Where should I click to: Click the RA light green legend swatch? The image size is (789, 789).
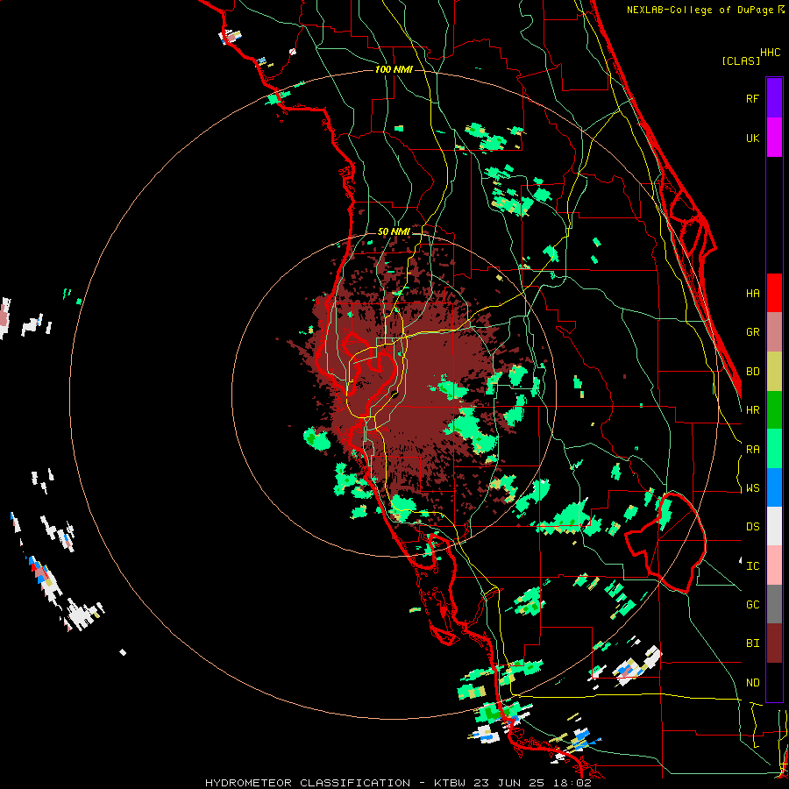(x=774, y=449)
